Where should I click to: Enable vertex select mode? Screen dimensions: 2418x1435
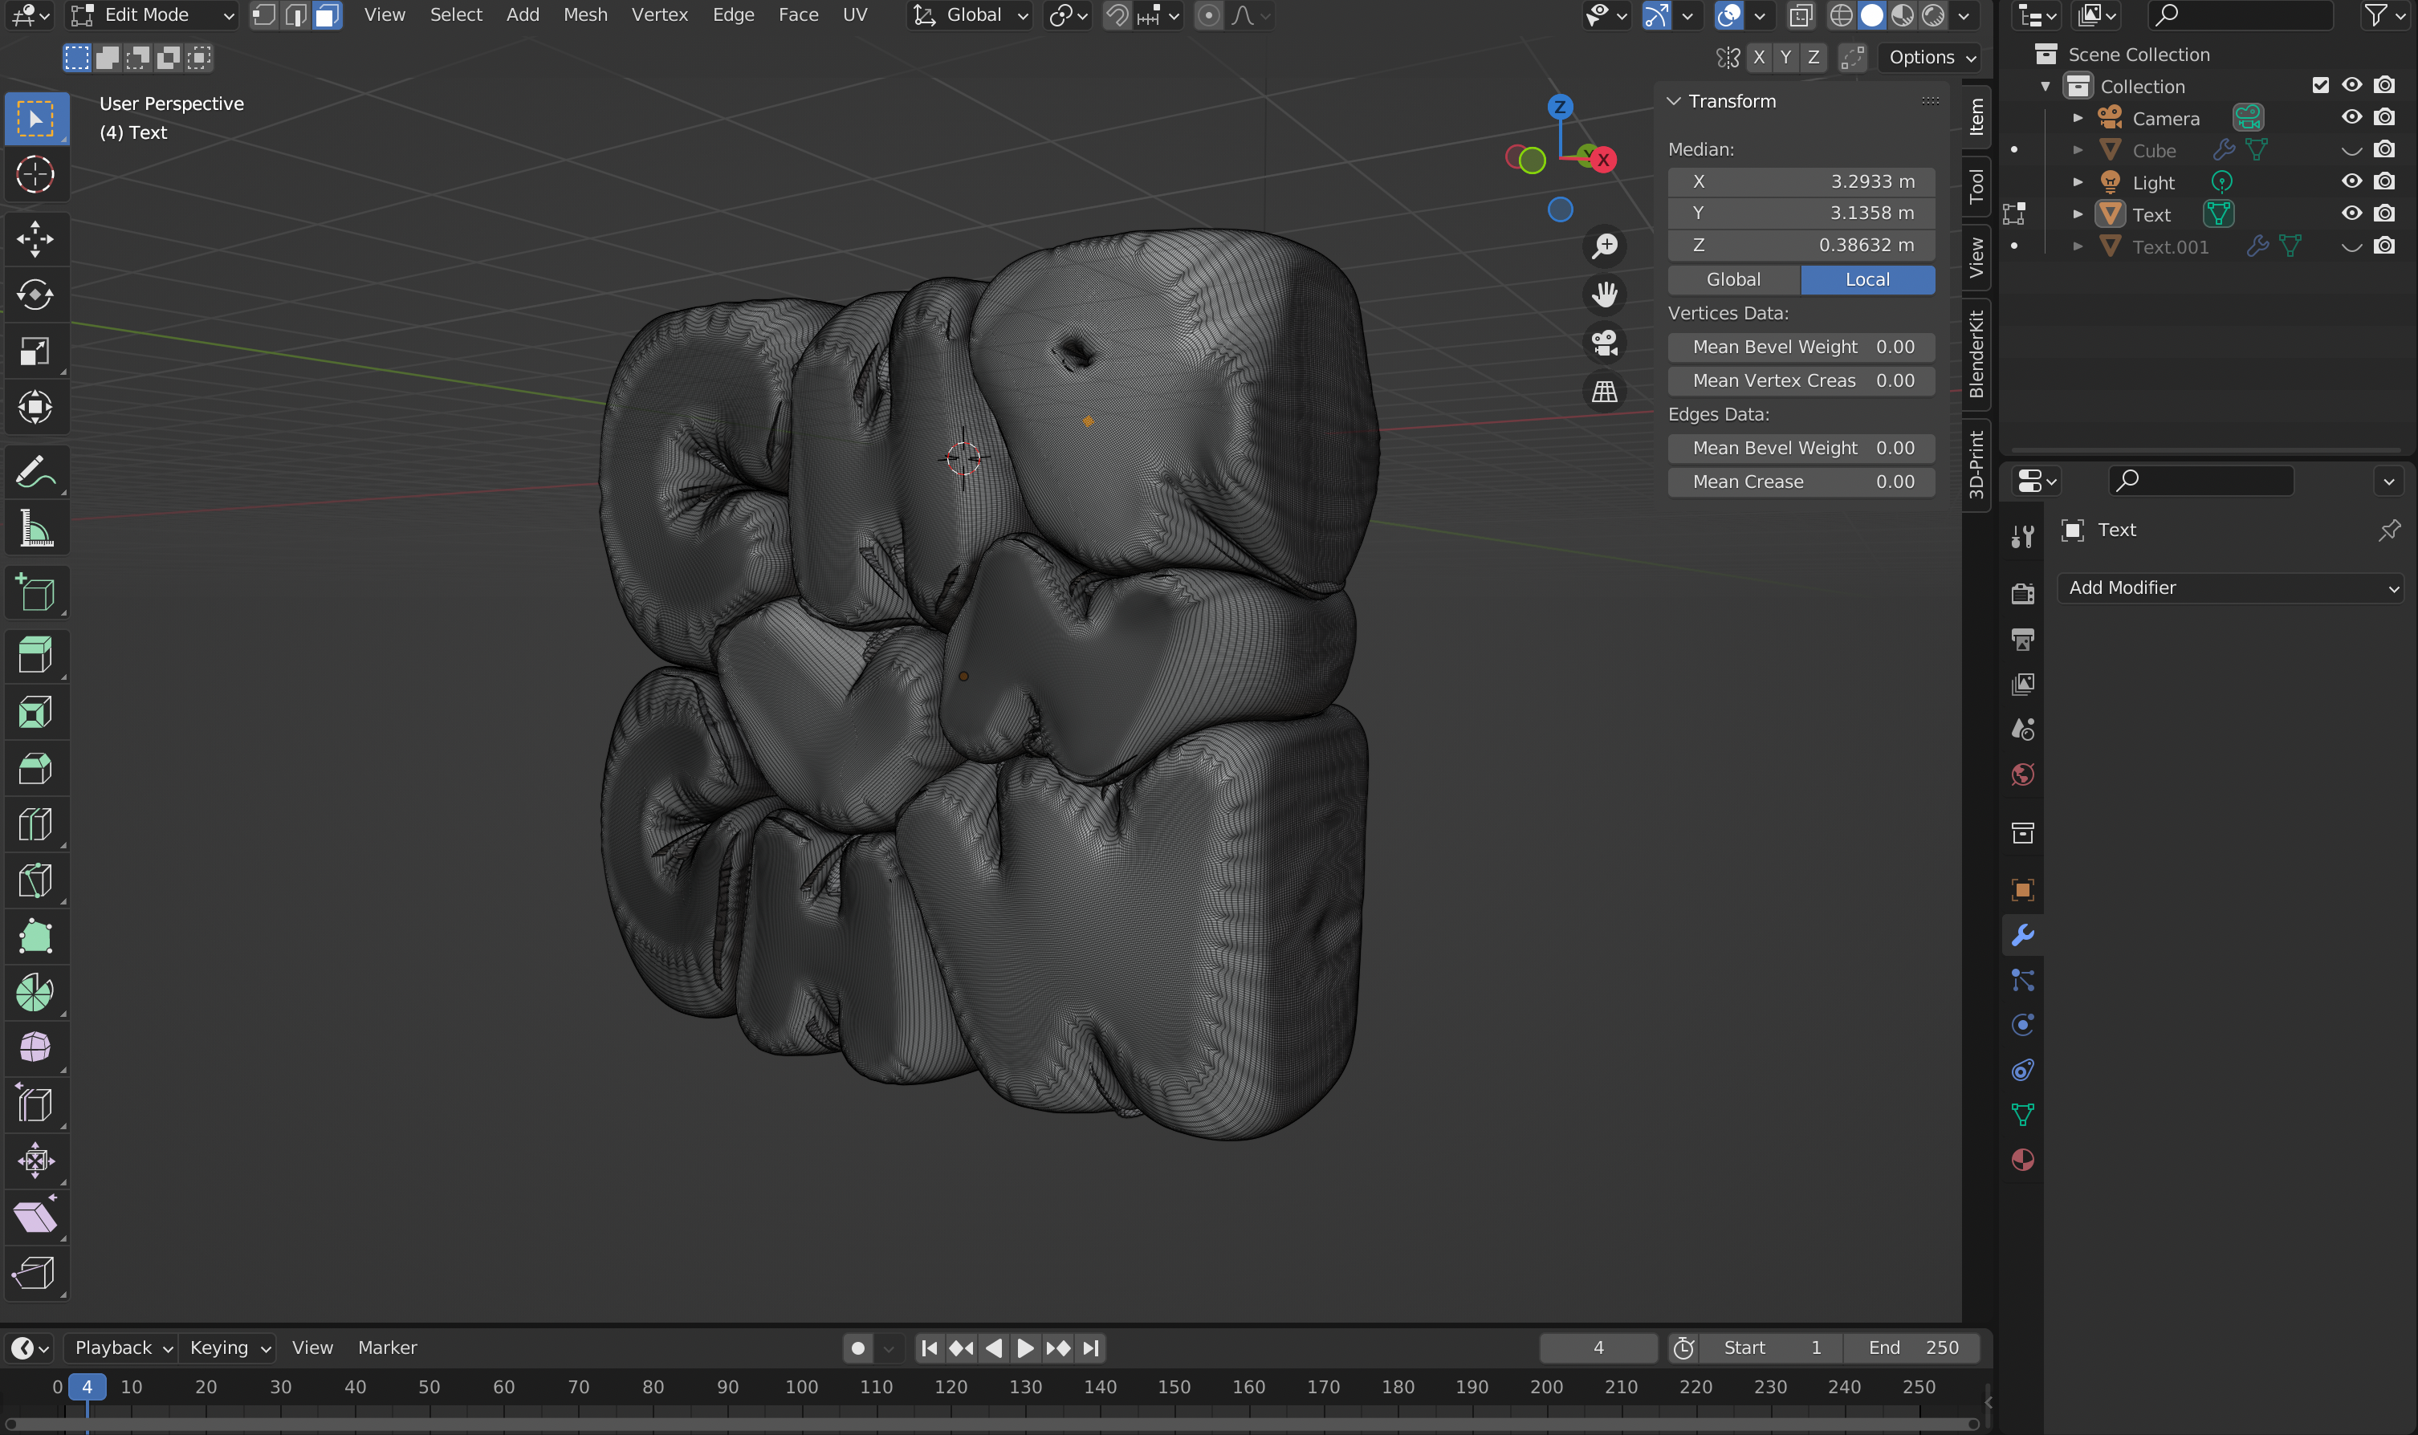(x=264, y=14)
